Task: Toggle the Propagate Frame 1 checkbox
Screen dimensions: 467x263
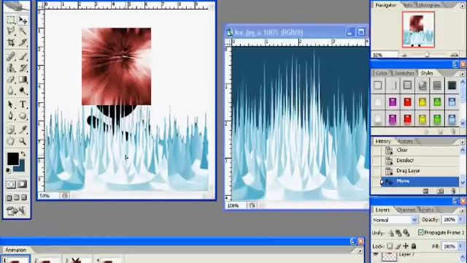Action: point(421,232)
